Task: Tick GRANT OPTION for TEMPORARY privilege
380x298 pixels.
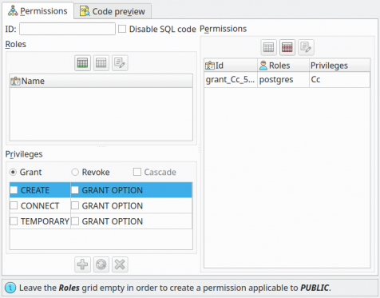Action: click(x=75, y=221)
